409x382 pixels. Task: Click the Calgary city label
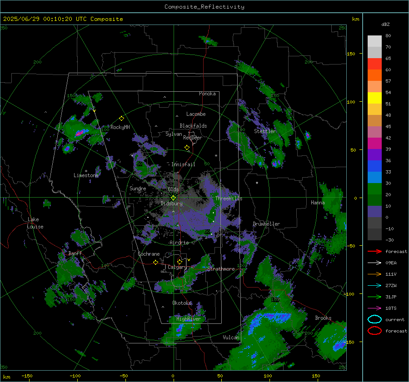point(177,267)
